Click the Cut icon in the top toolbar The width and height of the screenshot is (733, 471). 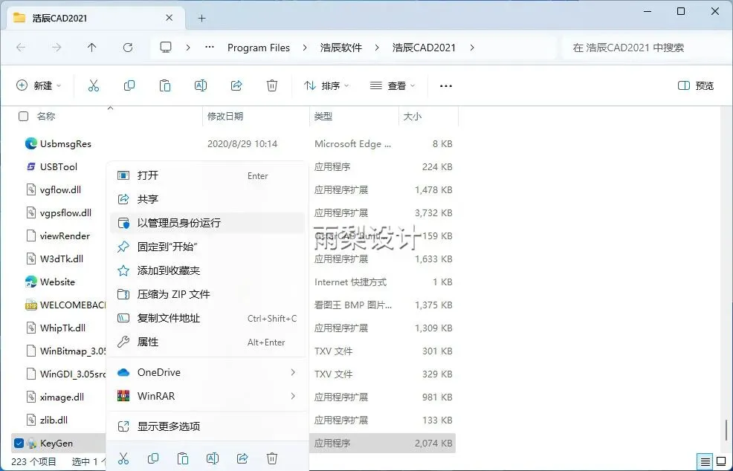pos(94,85)
